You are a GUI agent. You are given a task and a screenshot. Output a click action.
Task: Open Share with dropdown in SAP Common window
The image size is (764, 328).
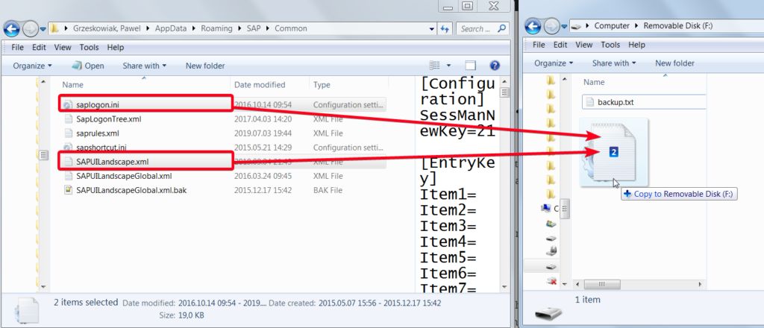point(144,66)
